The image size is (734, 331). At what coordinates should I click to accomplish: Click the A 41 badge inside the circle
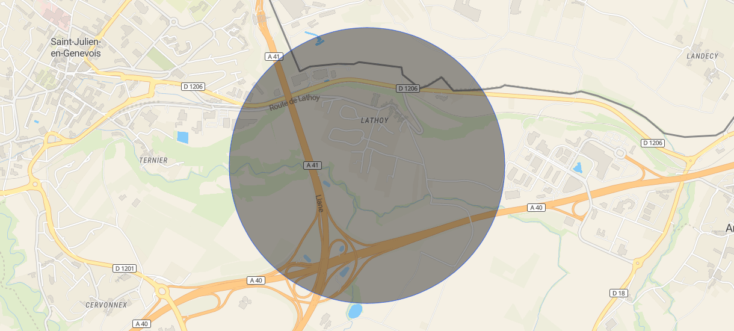[312, 165]
